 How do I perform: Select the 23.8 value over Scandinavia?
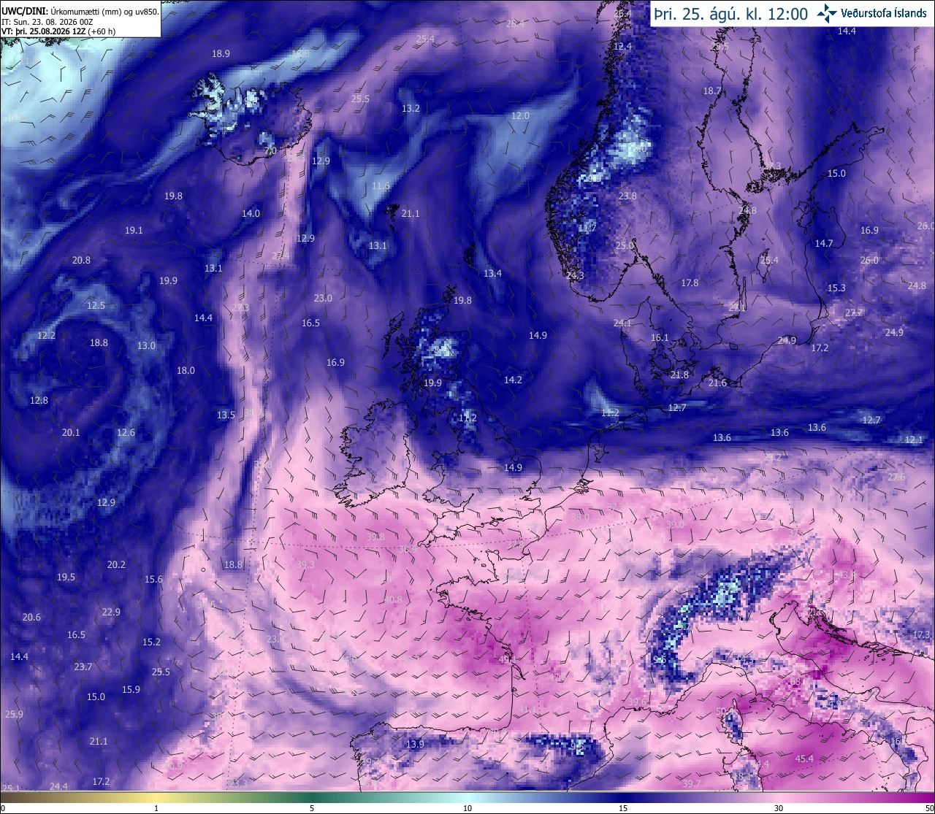[627, 196]
